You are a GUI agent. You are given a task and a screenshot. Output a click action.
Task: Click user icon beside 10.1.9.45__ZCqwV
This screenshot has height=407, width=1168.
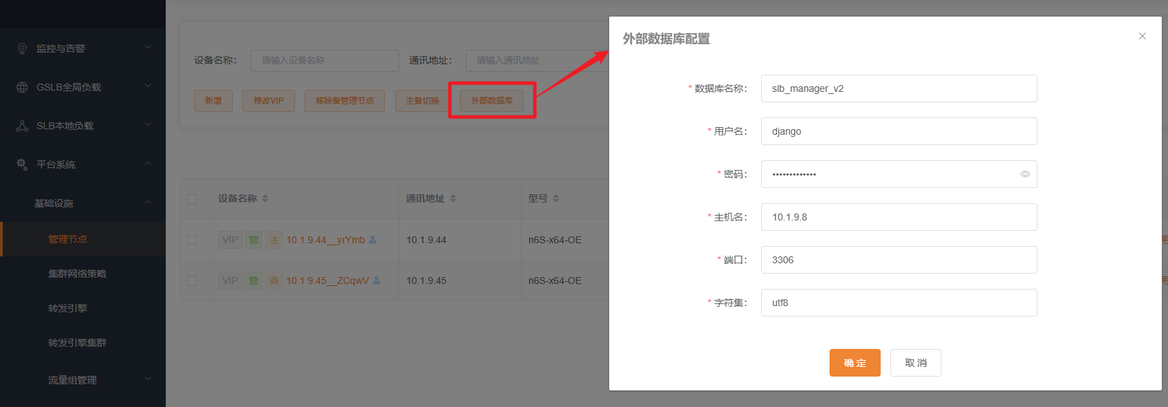(376, 281)
